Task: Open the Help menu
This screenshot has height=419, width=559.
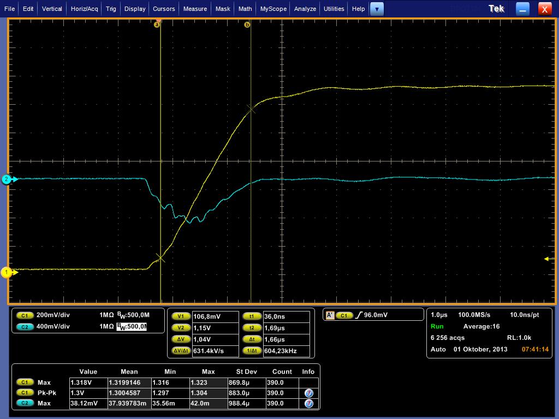Action: coord(358,9)
